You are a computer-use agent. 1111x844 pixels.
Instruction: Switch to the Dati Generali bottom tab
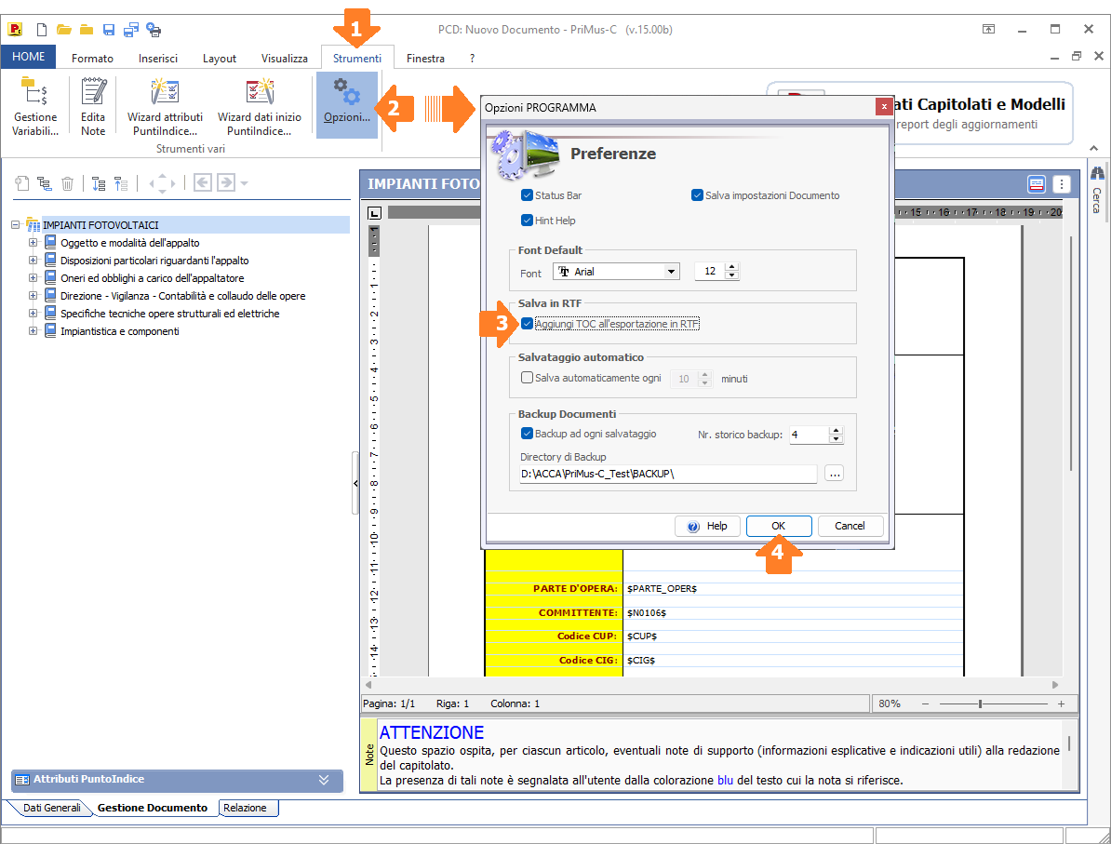[52, 808]
